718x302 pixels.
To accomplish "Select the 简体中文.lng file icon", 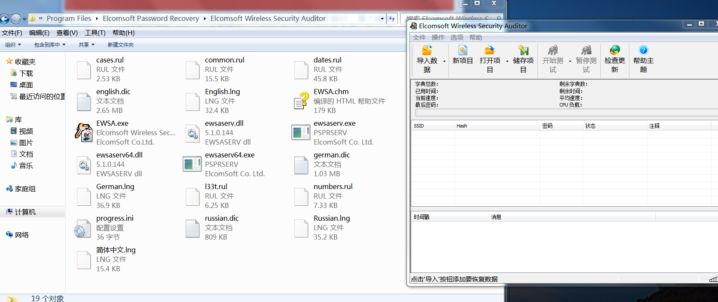I will pyautogui.click(x=83, y=260).
